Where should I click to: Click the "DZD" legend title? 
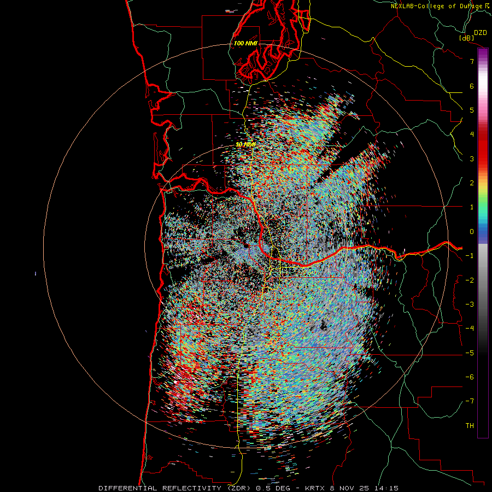pyautogui.click(x=481, y=33)
